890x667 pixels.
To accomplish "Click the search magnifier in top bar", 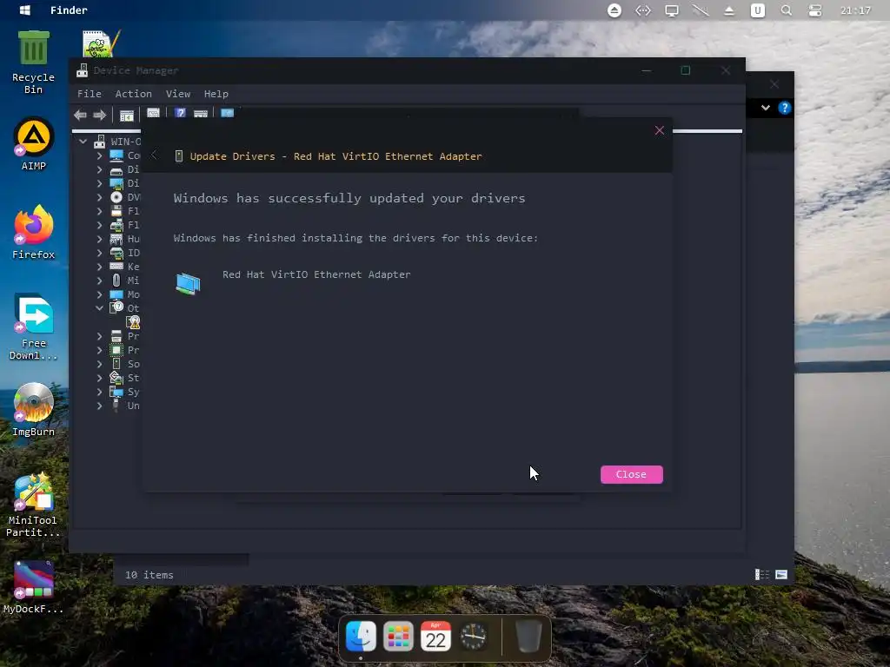I will 786,10.
